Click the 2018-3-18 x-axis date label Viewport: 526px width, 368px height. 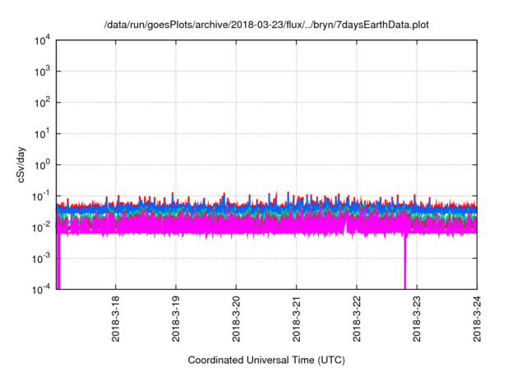(x=115, y=319)
